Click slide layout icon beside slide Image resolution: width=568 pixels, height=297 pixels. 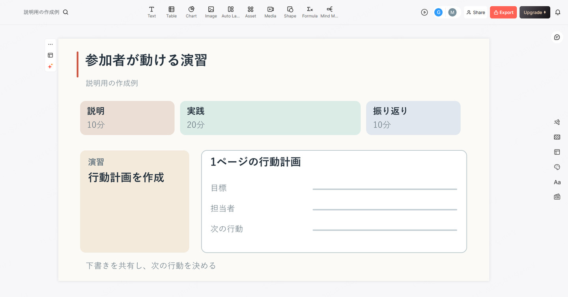[50, 55]
